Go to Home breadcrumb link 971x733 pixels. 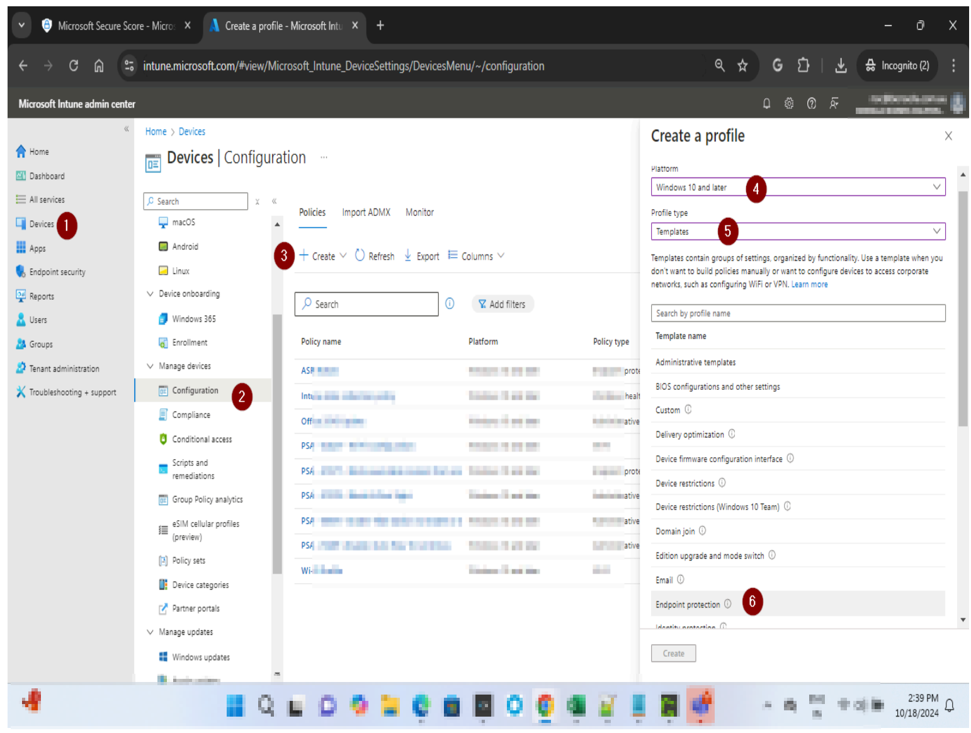coord(156,132)
